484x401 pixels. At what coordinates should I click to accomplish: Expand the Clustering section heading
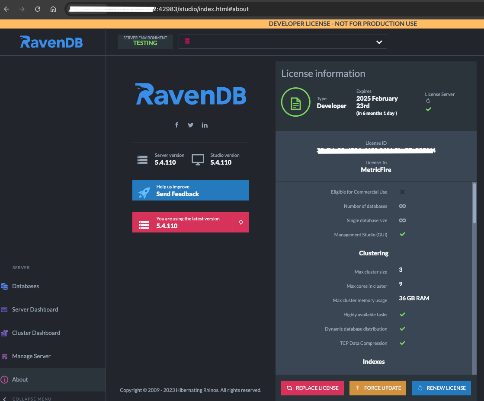pos(373,253)
